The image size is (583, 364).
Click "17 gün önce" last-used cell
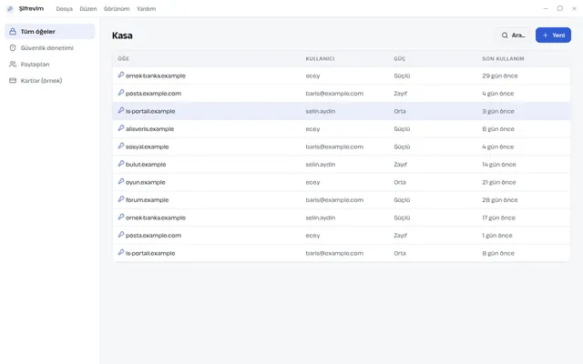pyautogui.click(x=498, y=217)
